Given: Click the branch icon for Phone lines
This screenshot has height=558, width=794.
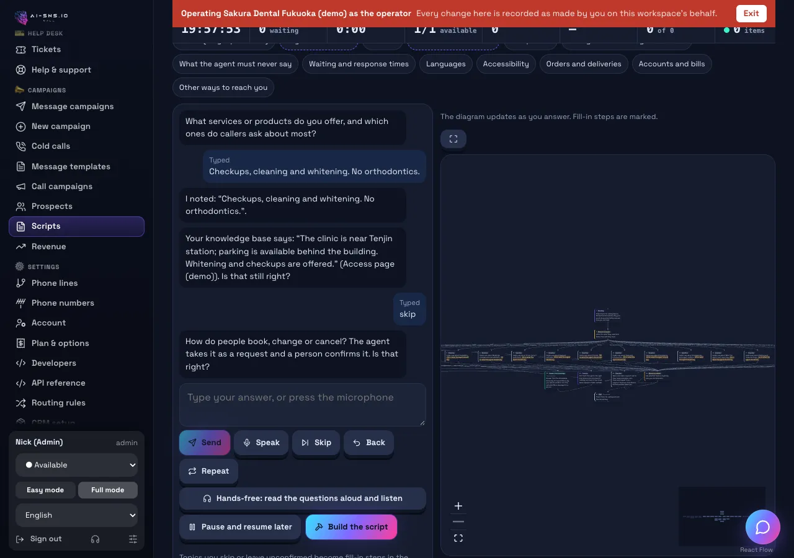Looking at the screenshot, I should tap(21, 283).
